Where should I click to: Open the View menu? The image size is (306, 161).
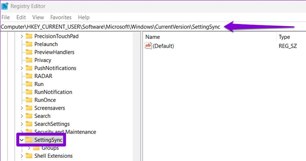coord(38,18)
